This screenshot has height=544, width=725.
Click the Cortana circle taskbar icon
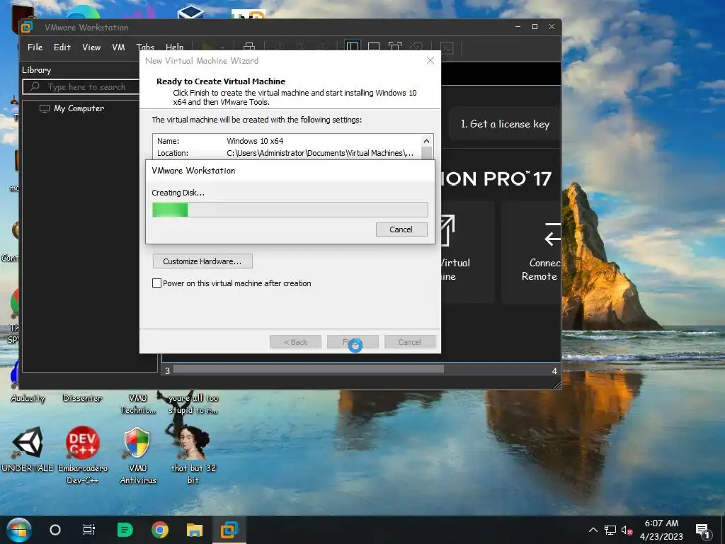[55, 530]
